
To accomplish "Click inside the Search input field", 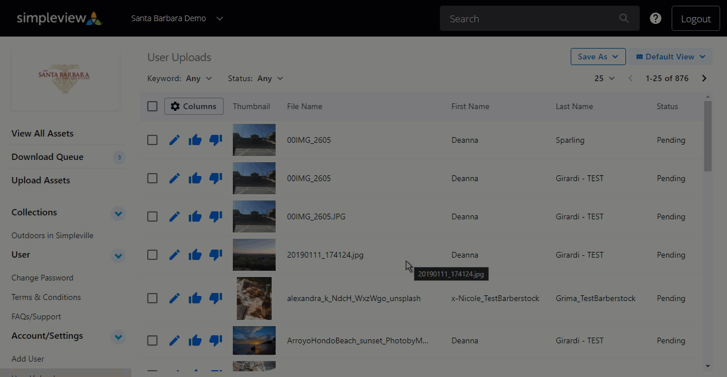I will coord(531,18).
